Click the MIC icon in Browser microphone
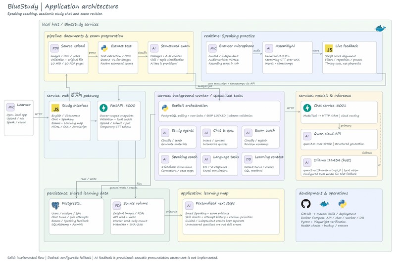Screen dimensions: 399x265 click(213, 48)
